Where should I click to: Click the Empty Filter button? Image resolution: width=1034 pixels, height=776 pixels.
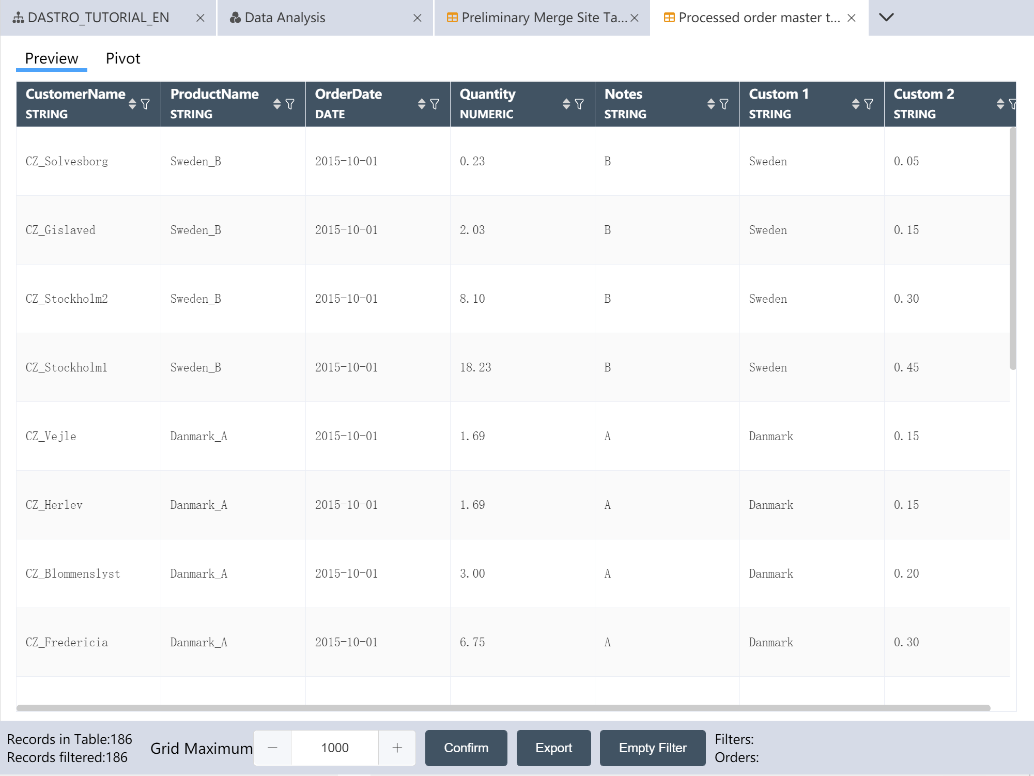pyautogui.click(x=653, y=748)
